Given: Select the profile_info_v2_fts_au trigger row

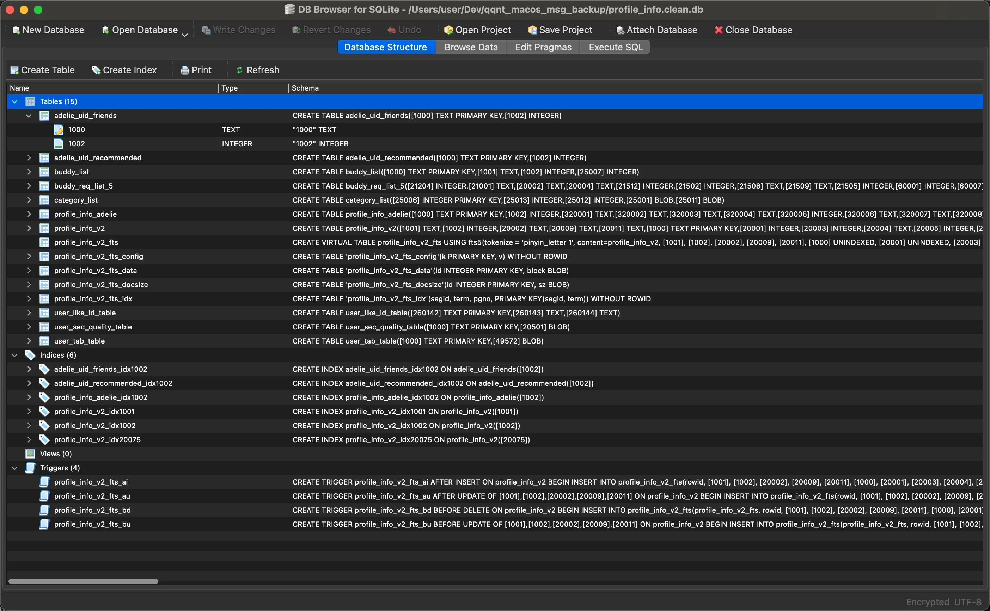Looking at the screenshot, I should (495, 496).
